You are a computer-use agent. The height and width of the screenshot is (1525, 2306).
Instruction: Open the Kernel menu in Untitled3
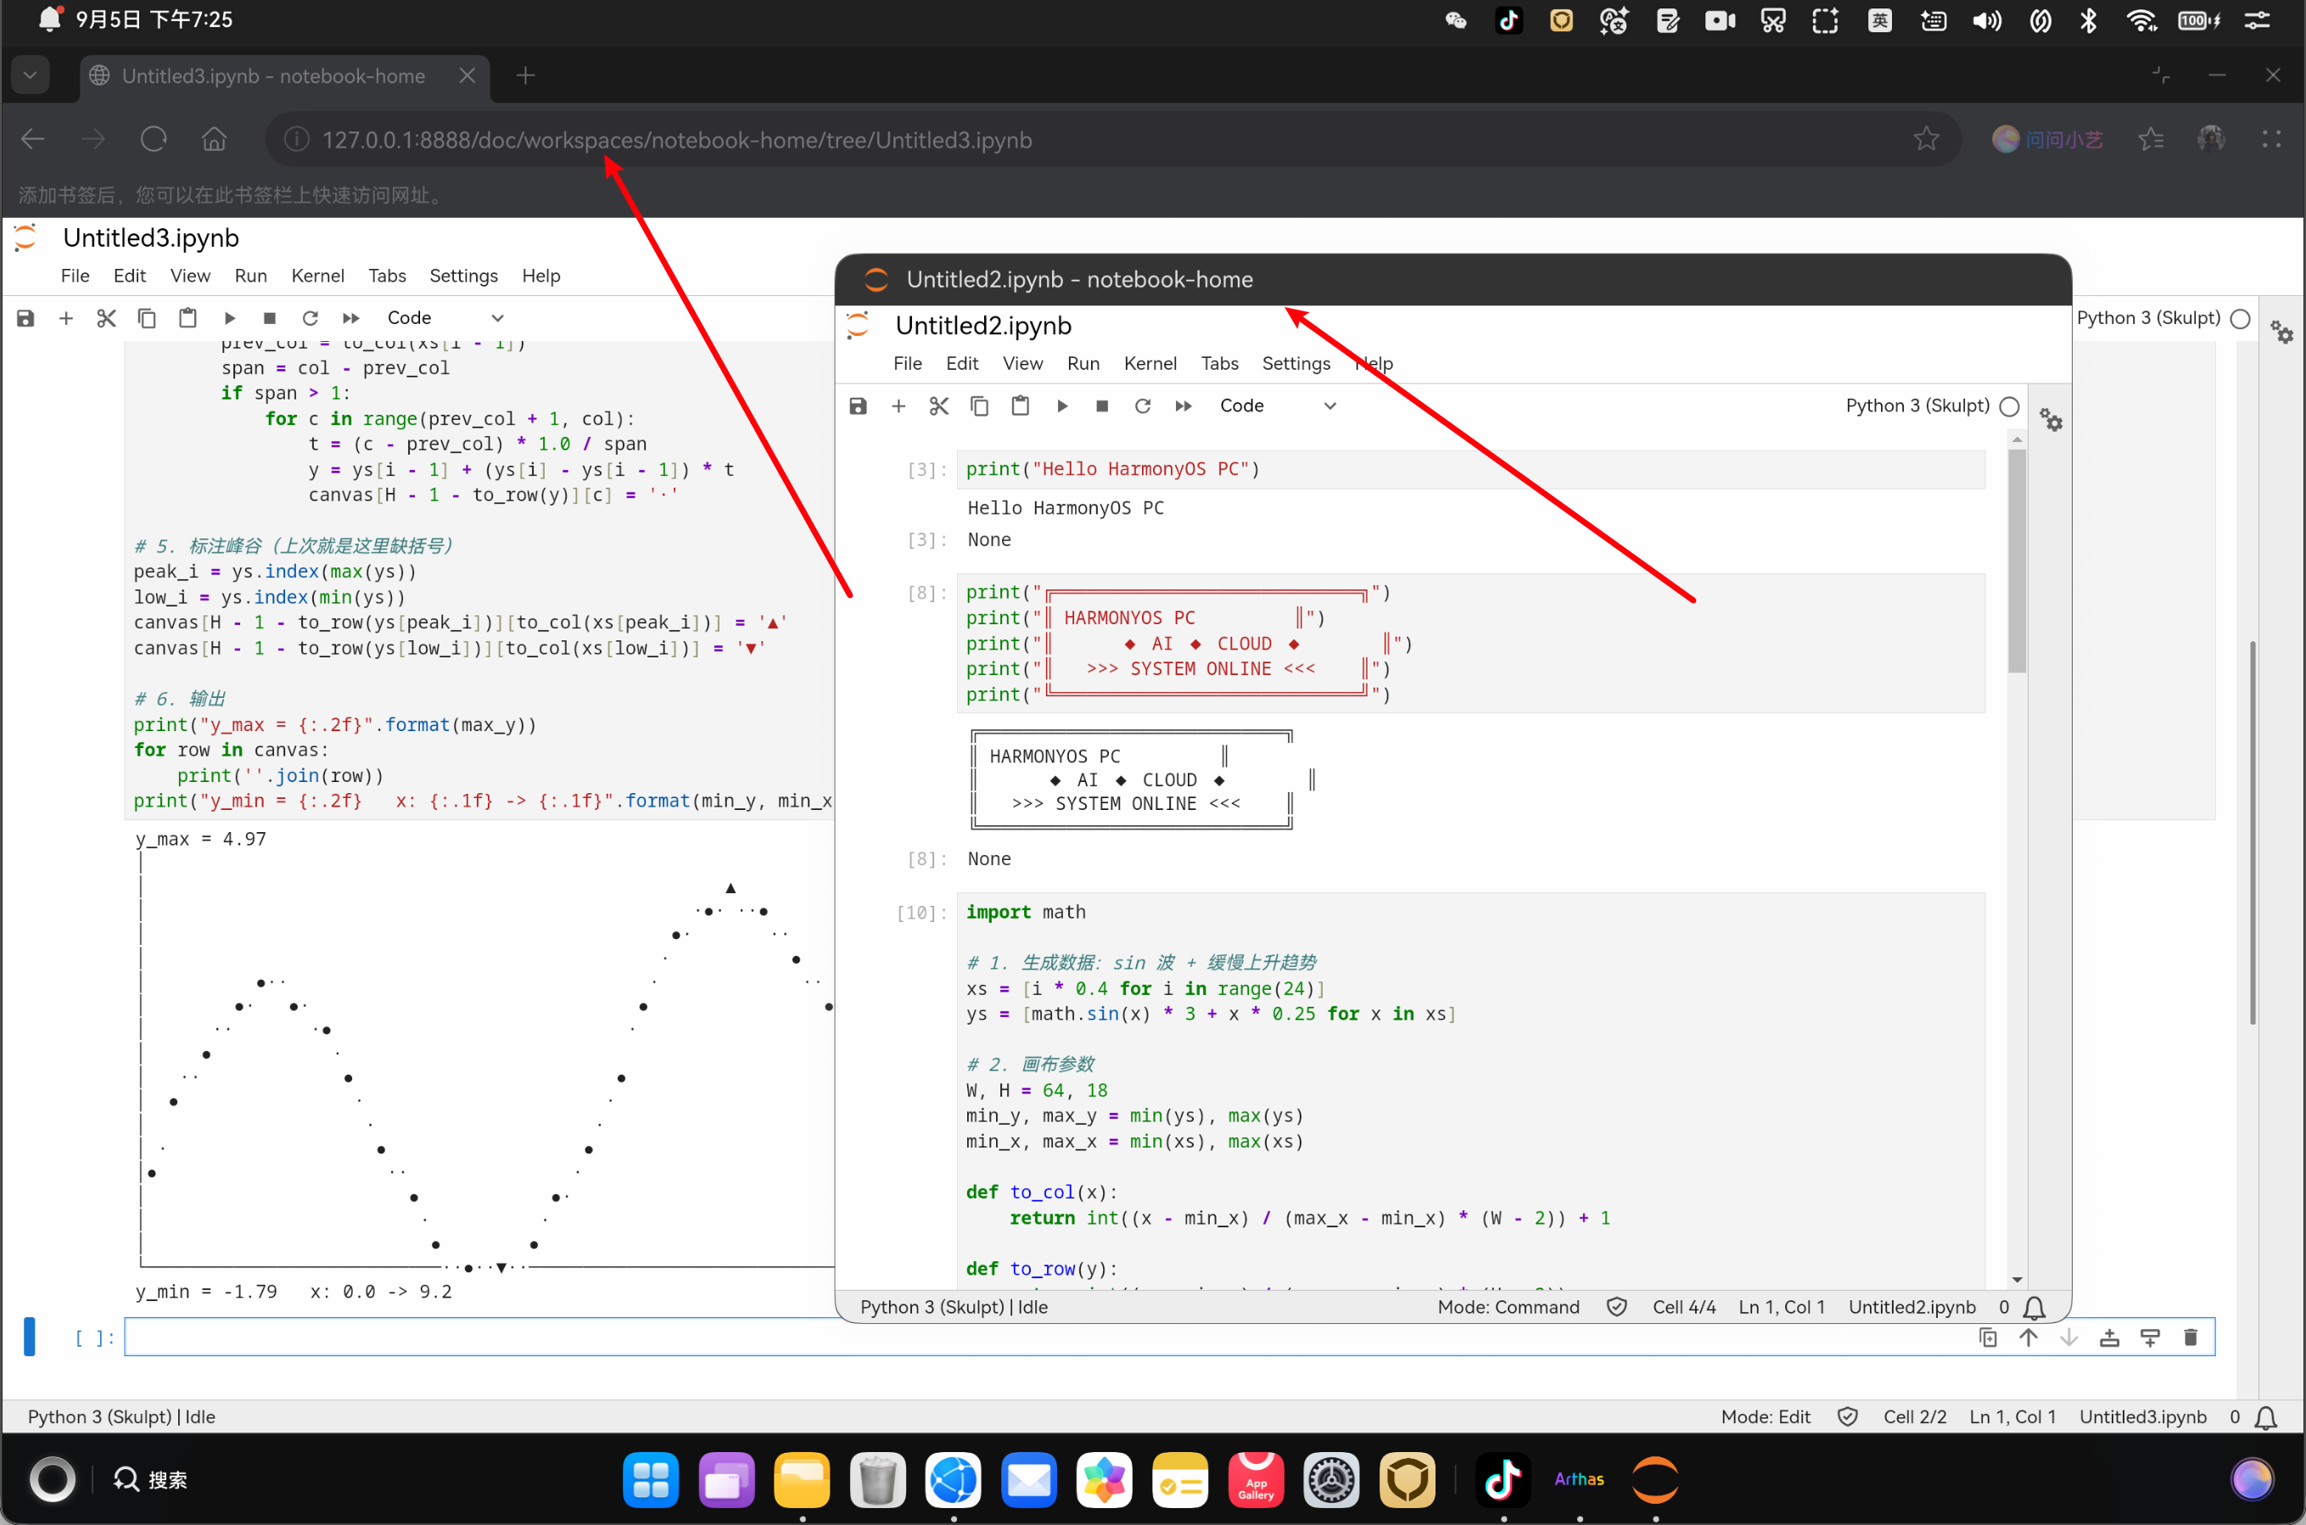click(x=318, y=276)
